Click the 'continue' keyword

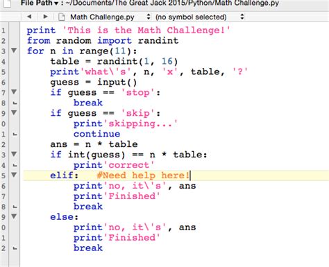pyautogui.click(x=96, y=134)
